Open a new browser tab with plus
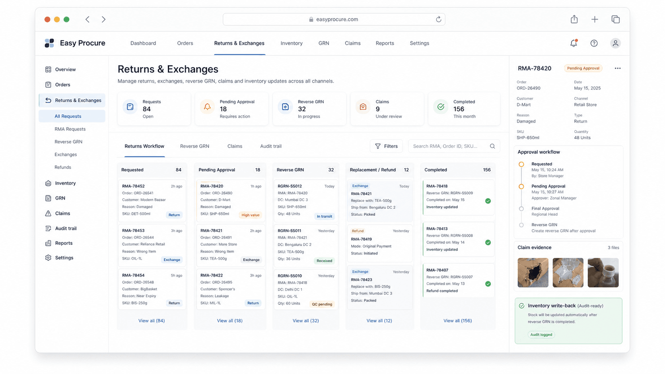This screenshot has width=665, height=374. coord(595,19)
